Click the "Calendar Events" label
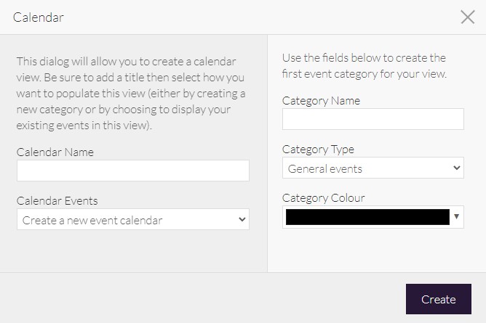This screenshot has height=323, width=486. coord(57,201)
